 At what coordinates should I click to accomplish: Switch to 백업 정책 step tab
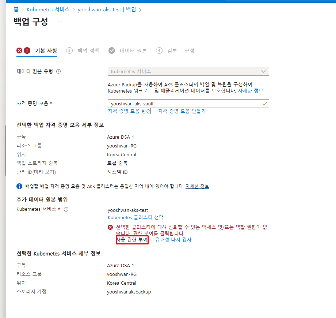tap(88, 50)
